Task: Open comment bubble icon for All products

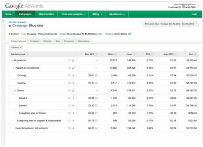Action: 69,61
